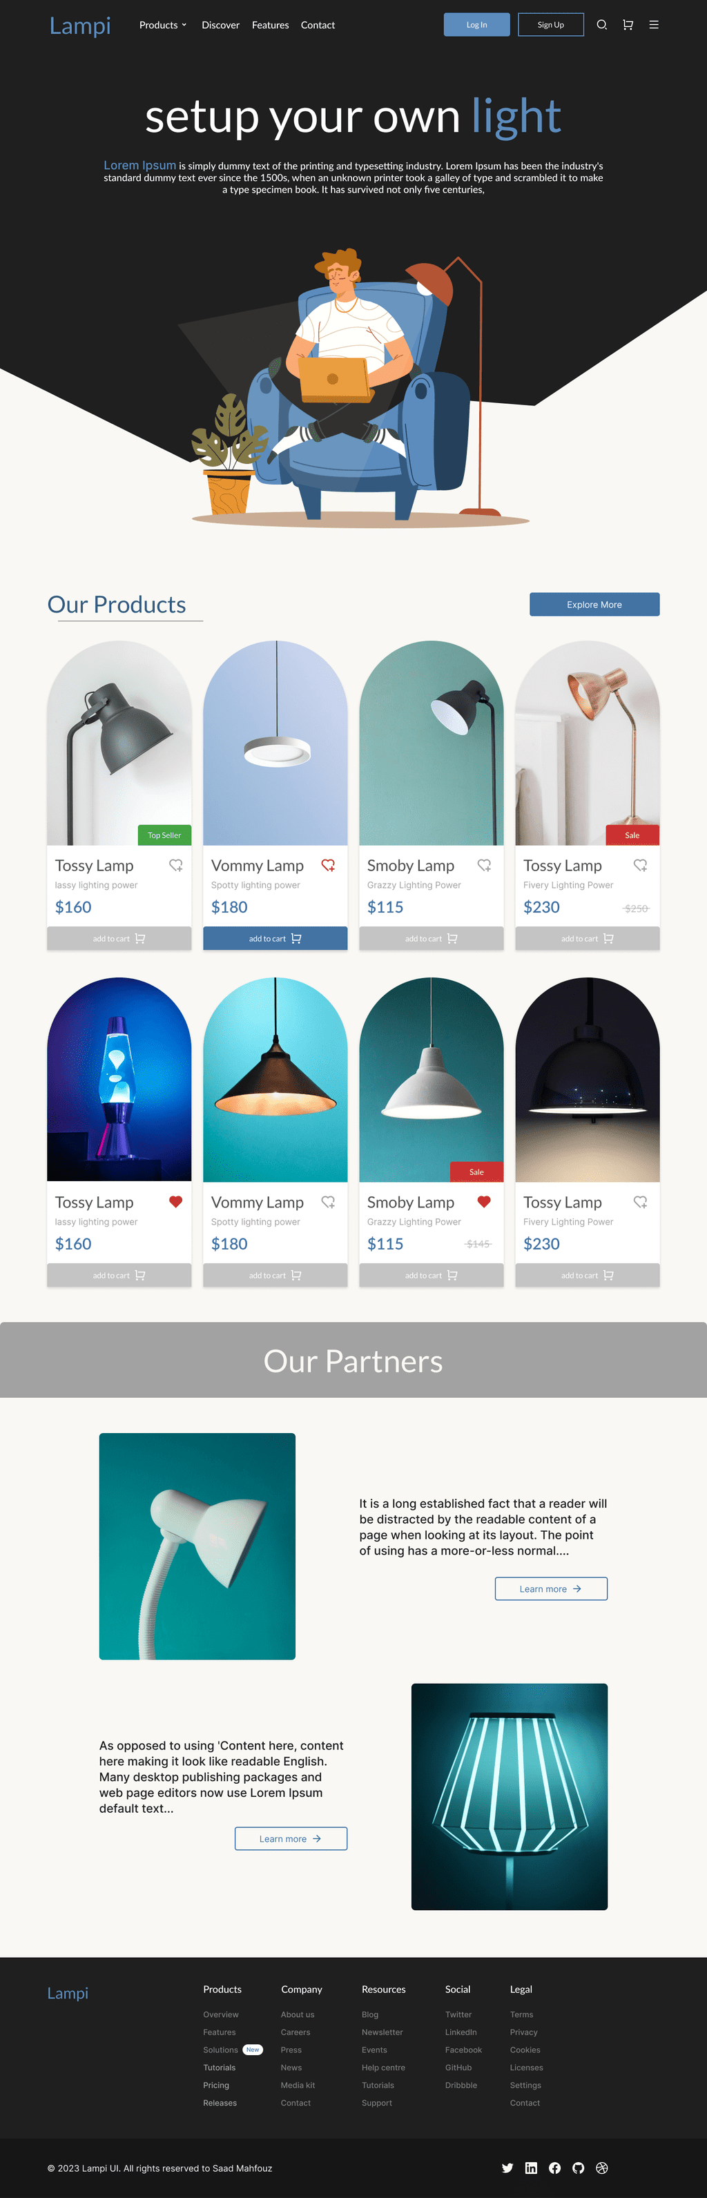
Task: Open the shopping cart icon in header
Action: tap(628, 25)
